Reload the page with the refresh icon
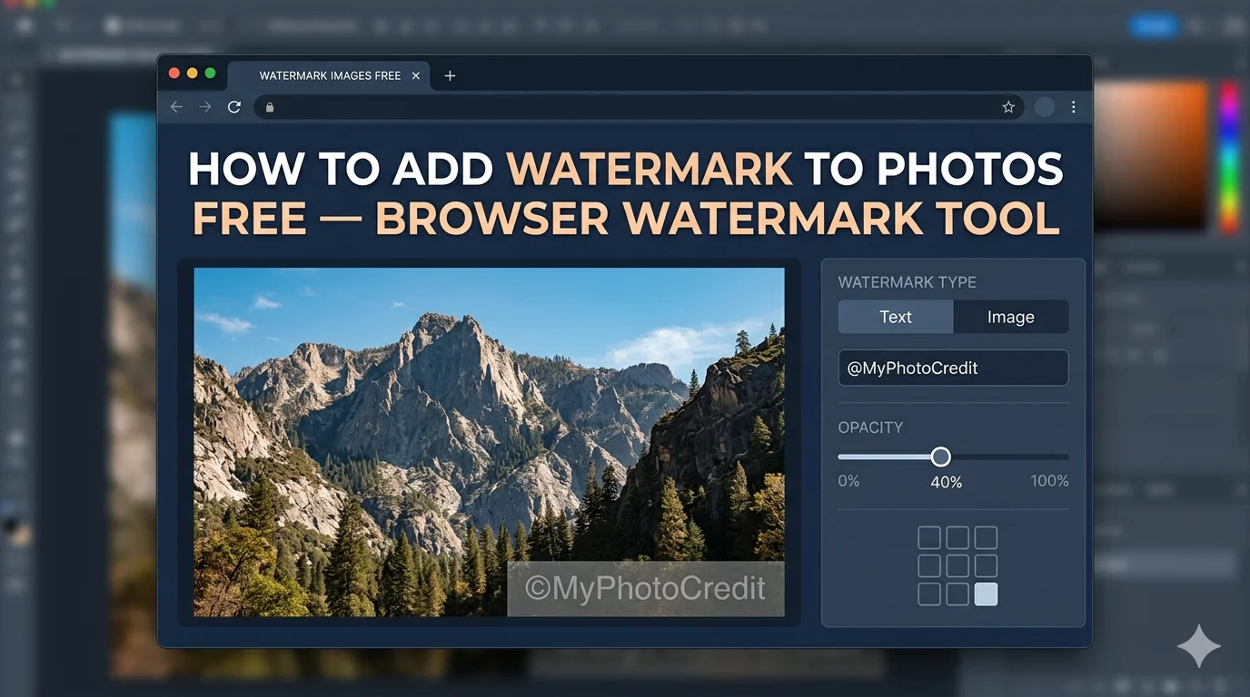 234,107
